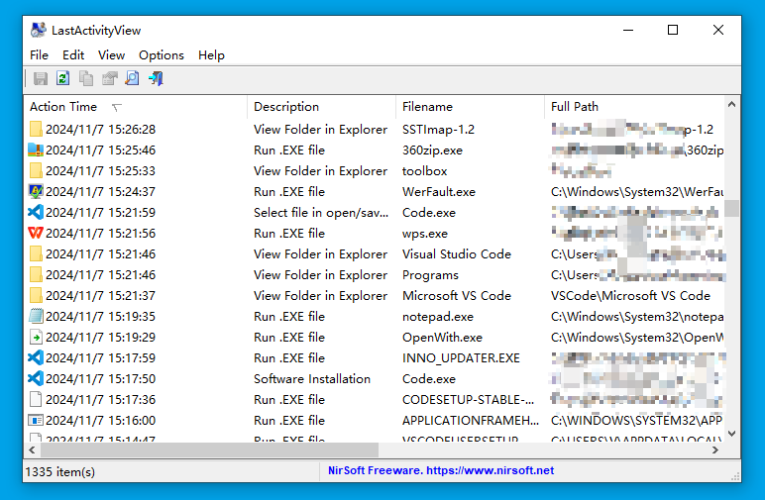This screenshot has width=765, height=500.
Task: Click the folder icon of Visual Studio Code row
Action: 36,253
